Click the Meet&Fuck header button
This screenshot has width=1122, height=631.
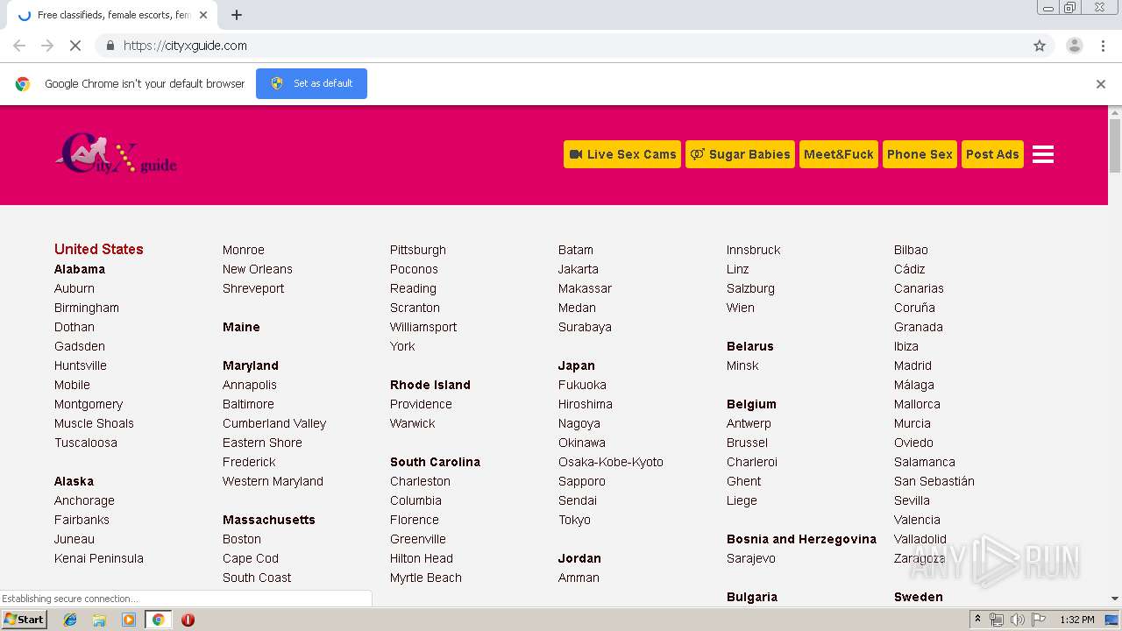tap(839, 154)
